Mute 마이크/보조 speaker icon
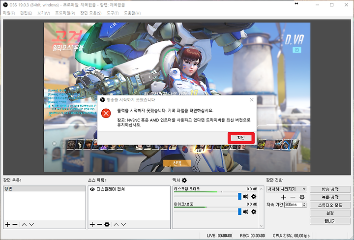This screenshot has height=240, width=354. point(246,212)
